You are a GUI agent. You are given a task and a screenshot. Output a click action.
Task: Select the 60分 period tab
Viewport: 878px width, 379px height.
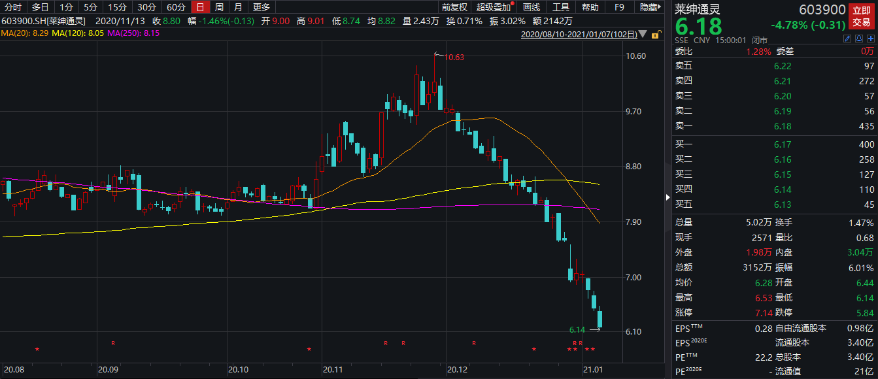click(176, 8)
